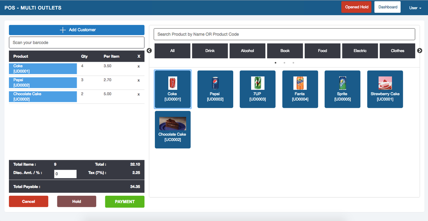This screenshot has width=428, height=221.
Task: Put the order on Hold
Action: click(77, 202)
